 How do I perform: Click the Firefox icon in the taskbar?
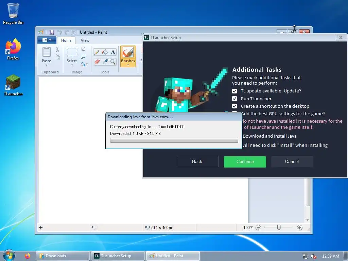(x=28, y=256)
